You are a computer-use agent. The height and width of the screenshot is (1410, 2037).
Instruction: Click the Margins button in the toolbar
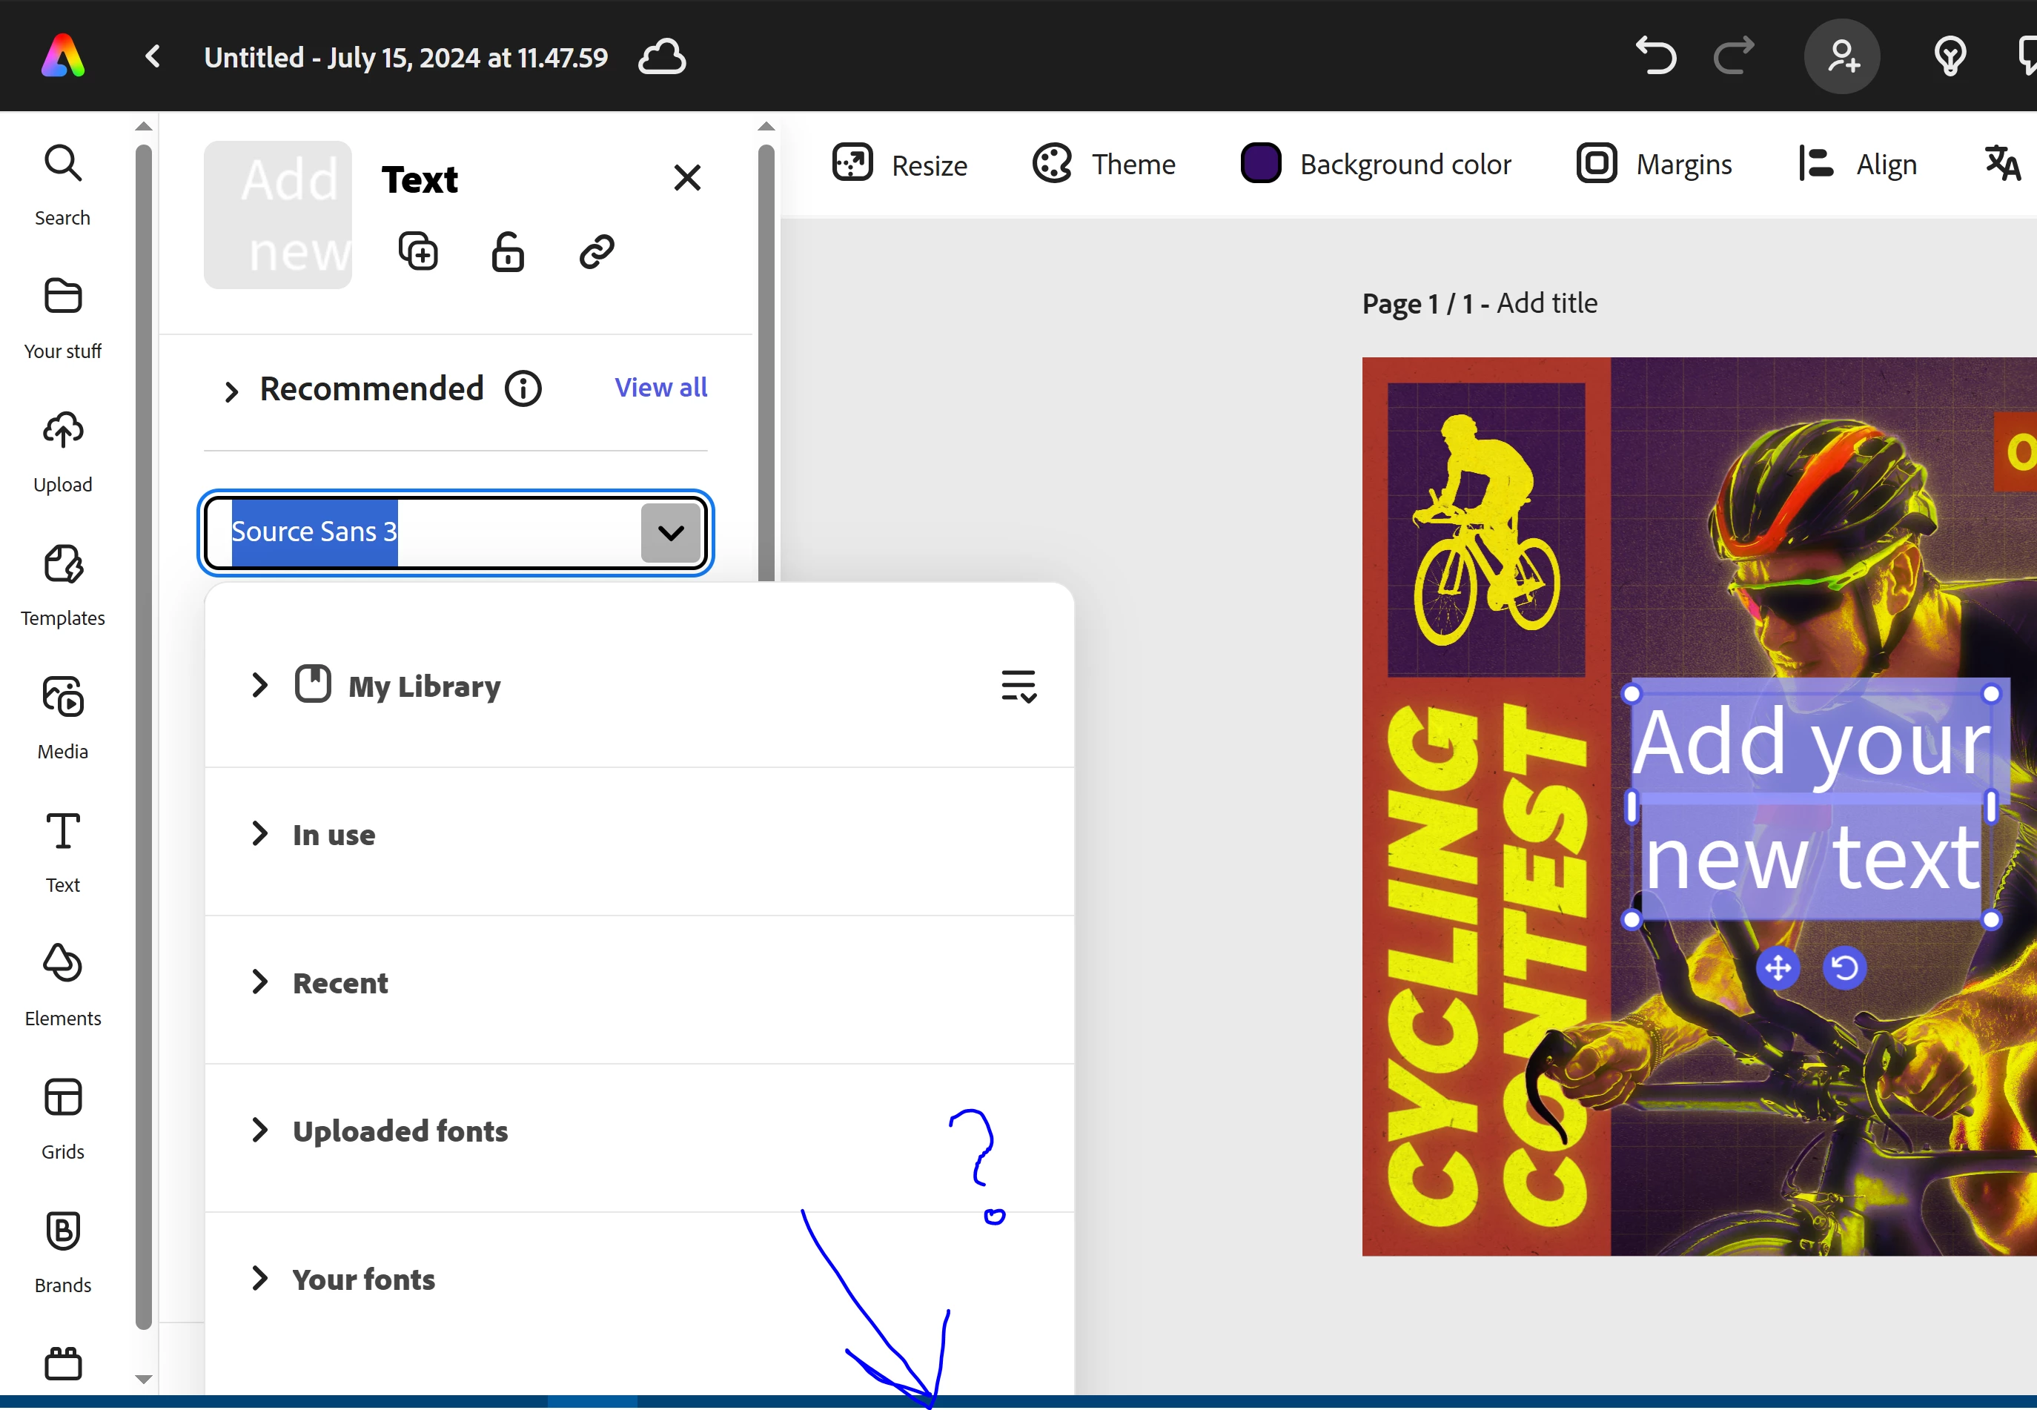tap(1654, 165)
